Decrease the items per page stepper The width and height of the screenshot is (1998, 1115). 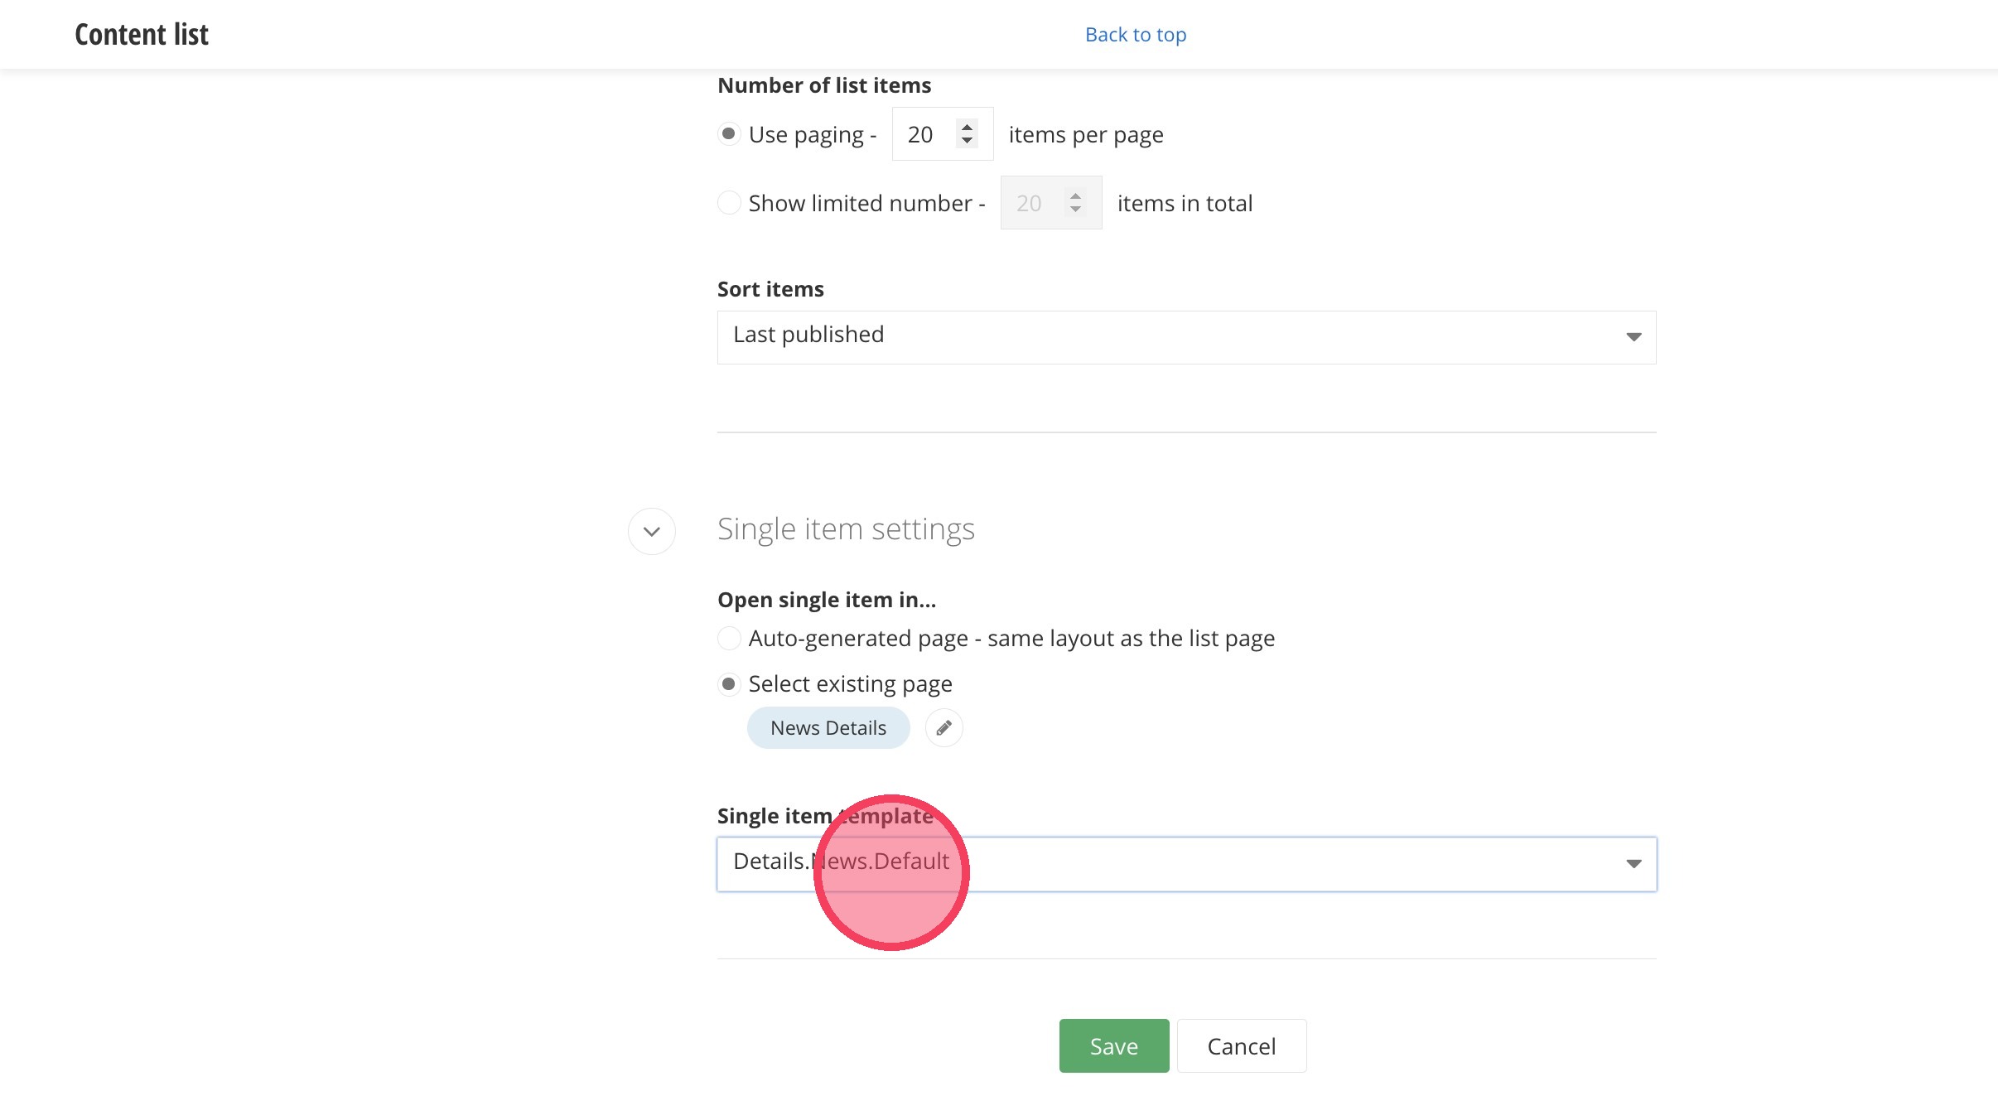tap(967, 142)
